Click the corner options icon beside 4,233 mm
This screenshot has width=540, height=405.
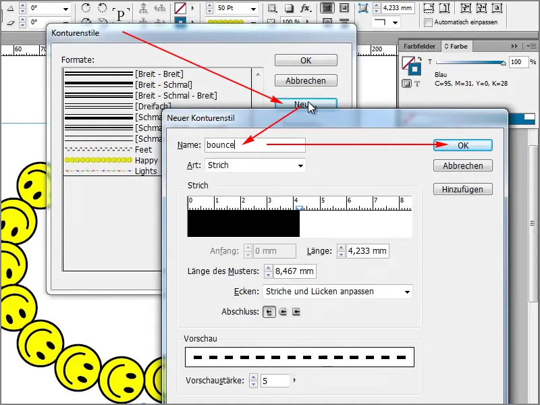coord(363,8)
